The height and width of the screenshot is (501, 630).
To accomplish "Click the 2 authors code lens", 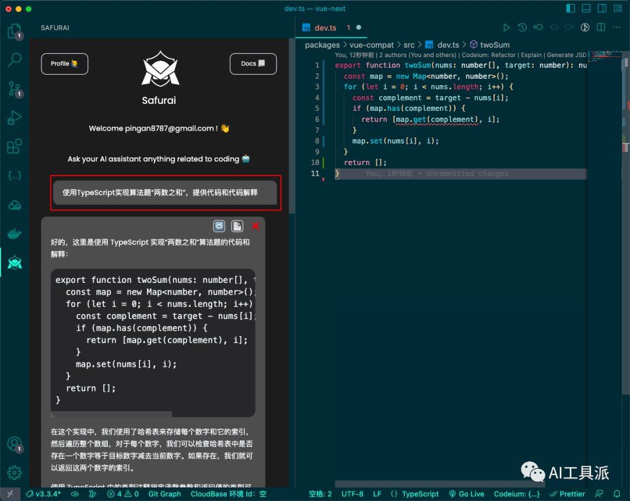I will (x=418, y=55).
